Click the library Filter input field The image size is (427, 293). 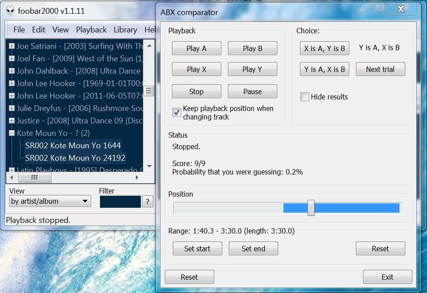pos(120,202)
